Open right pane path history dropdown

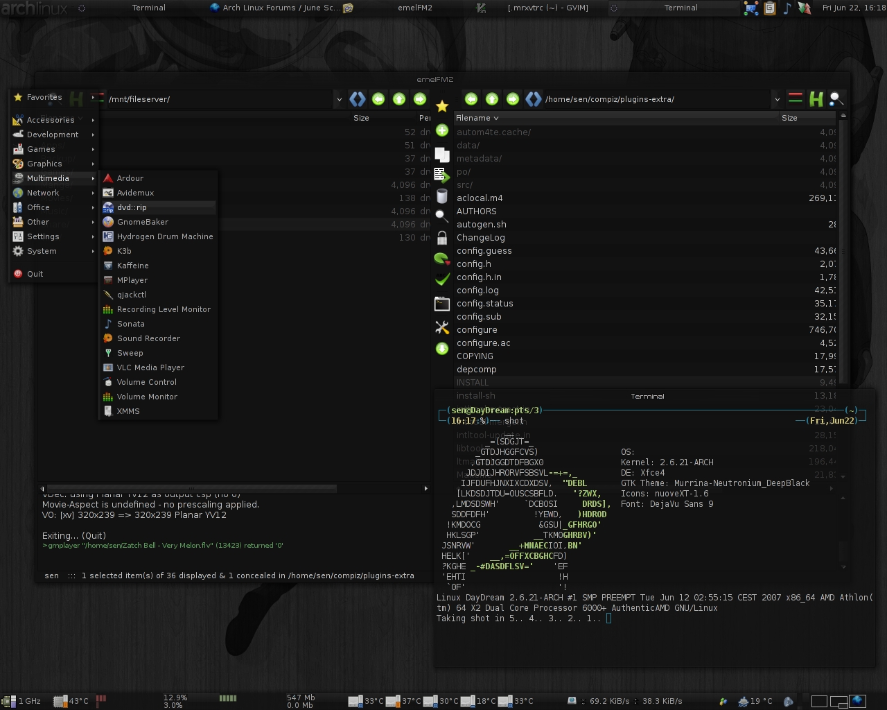777,99
